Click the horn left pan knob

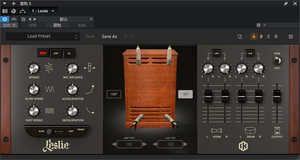[x=208, y=68]
